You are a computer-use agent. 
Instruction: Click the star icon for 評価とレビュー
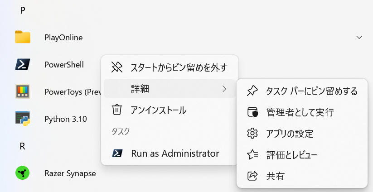point(252,155)
